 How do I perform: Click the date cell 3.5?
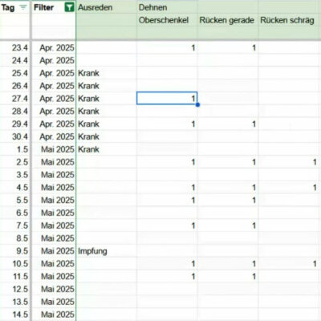point(14,175)
